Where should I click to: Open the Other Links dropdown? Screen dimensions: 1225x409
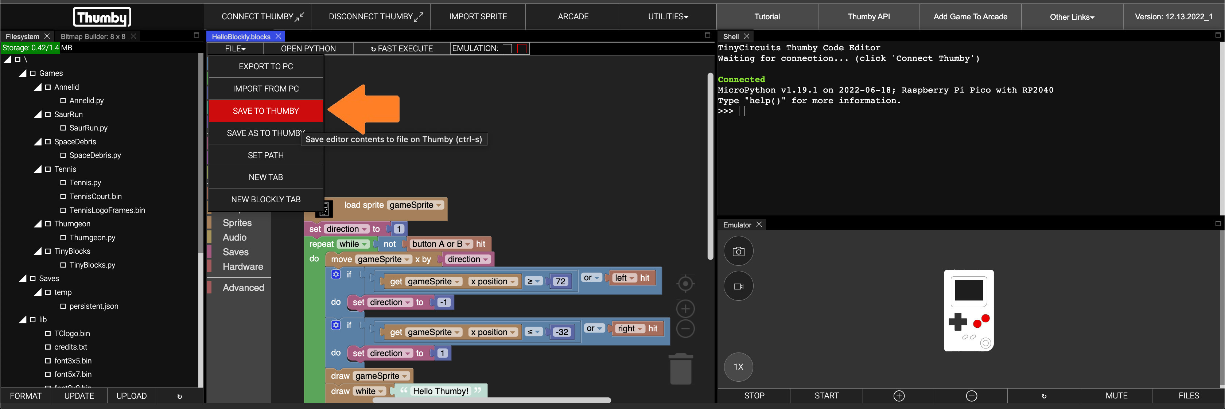pyautogui.click(x=1072, y=17)
